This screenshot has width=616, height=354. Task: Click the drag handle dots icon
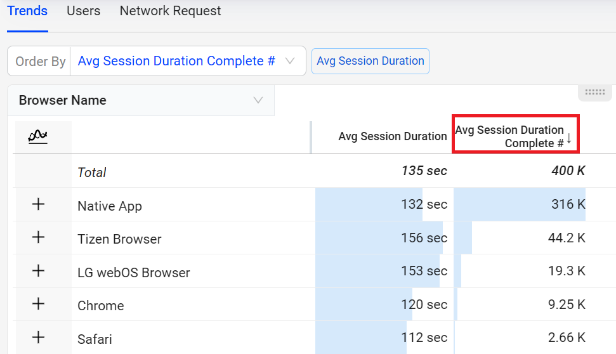point(595,93)
